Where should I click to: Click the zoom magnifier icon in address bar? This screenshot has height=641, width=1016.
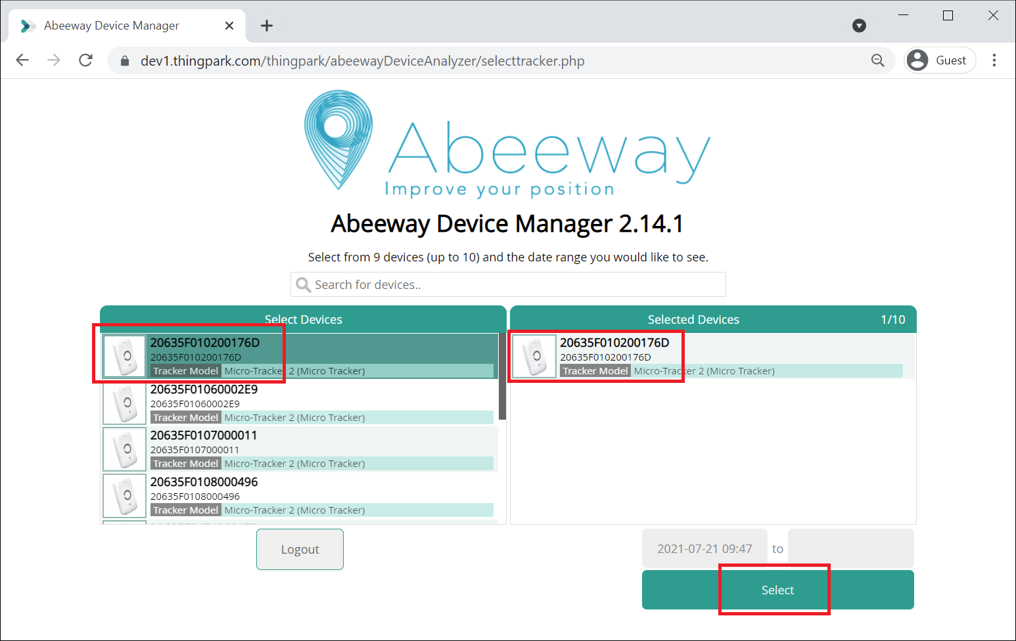pyautogui.click(x=877, y=60)
